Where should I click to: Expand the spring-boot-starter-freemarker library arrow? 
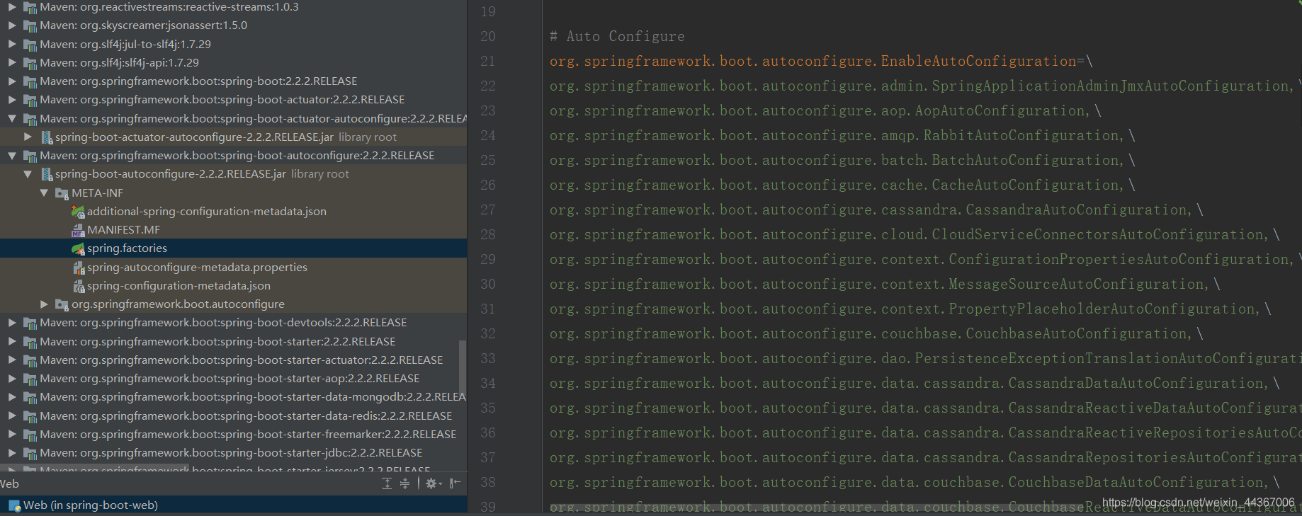click(12, 435)
